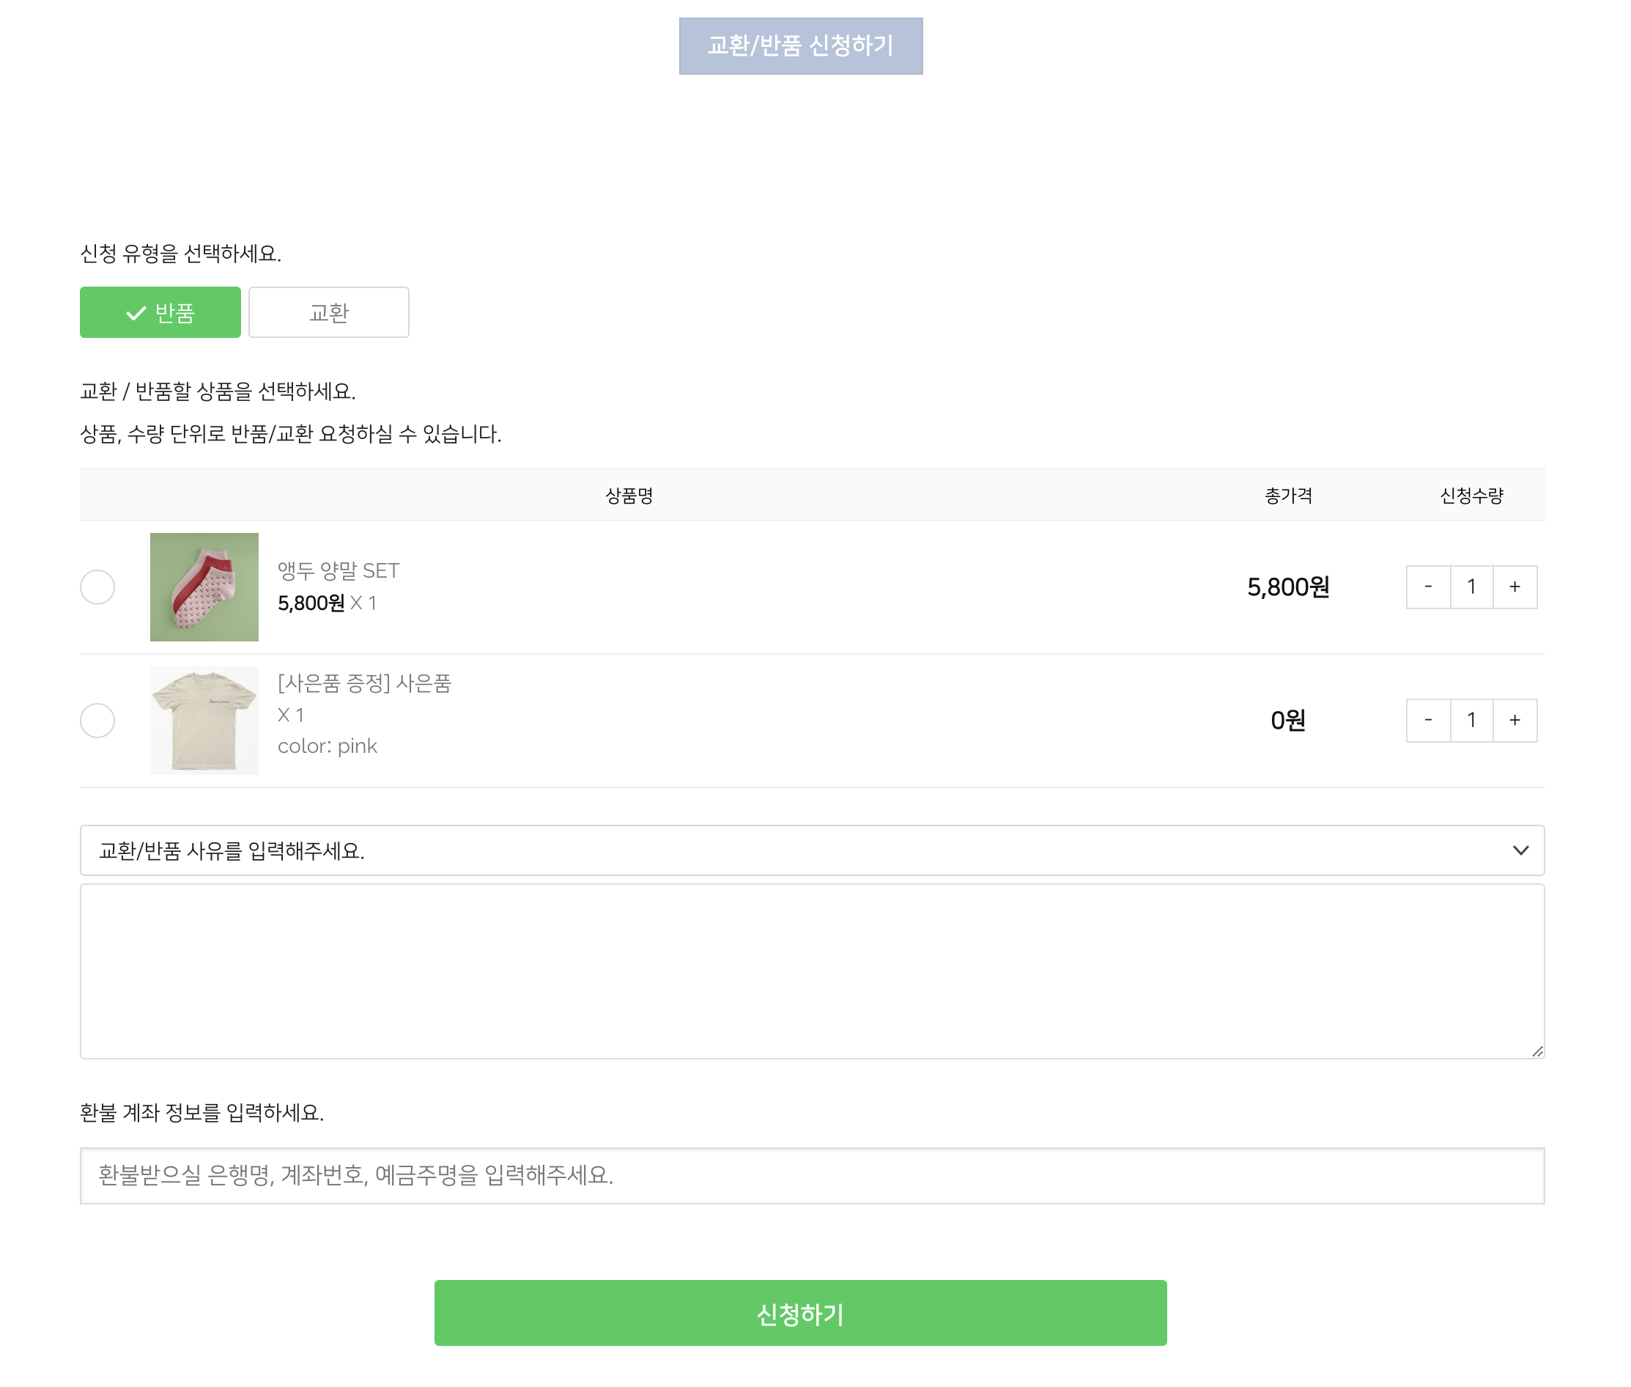
Task: Click quantity field of 앵두 양말 SET
Action: (x=1471, y=587)
